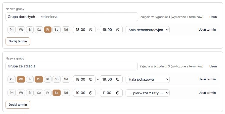225x114 pixels.
Task: Toggle Pt day in the 10:00–11:00 row
Action: pyautogui.click(x=48, y=93)
